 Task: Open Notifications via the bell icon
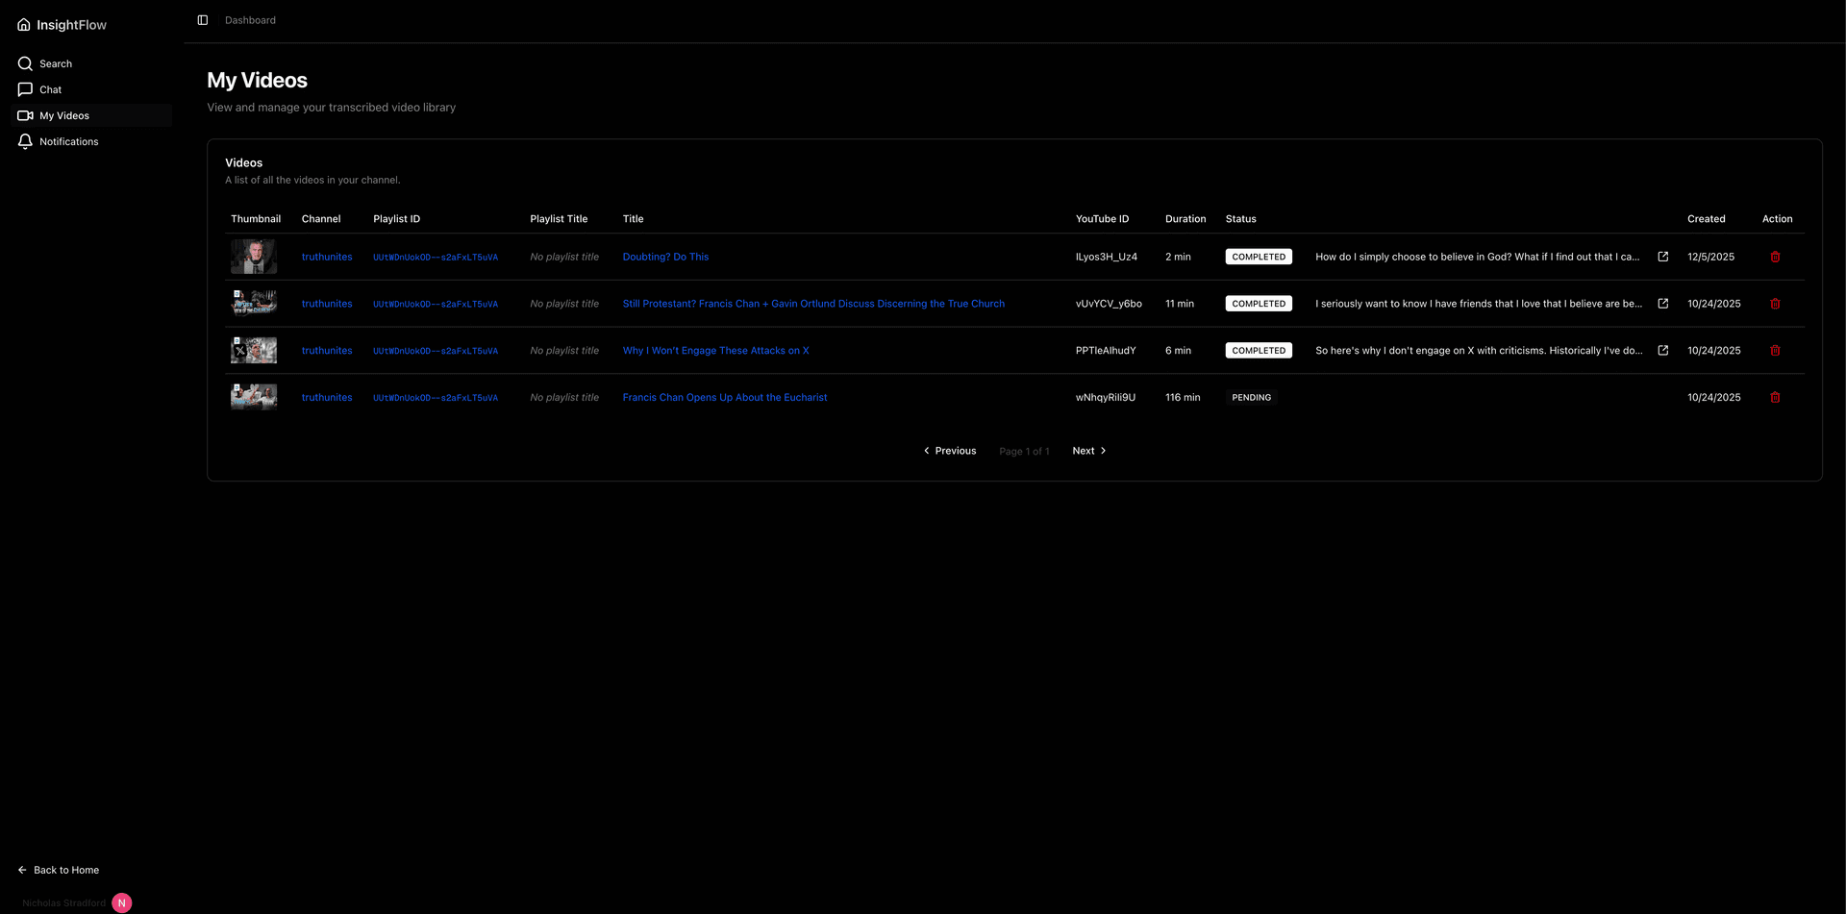pyautogui.click(x=25, y=141)
